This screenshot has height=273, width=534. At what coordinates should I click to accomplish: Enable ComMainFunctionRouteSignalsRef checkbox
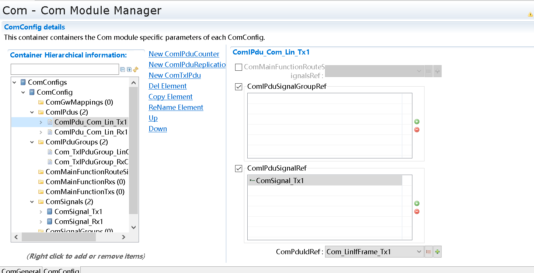tap(239, 67)
